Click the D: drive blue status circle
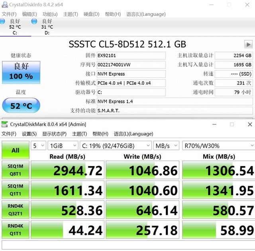The image size is (255, 251). (x=34, y=21)
